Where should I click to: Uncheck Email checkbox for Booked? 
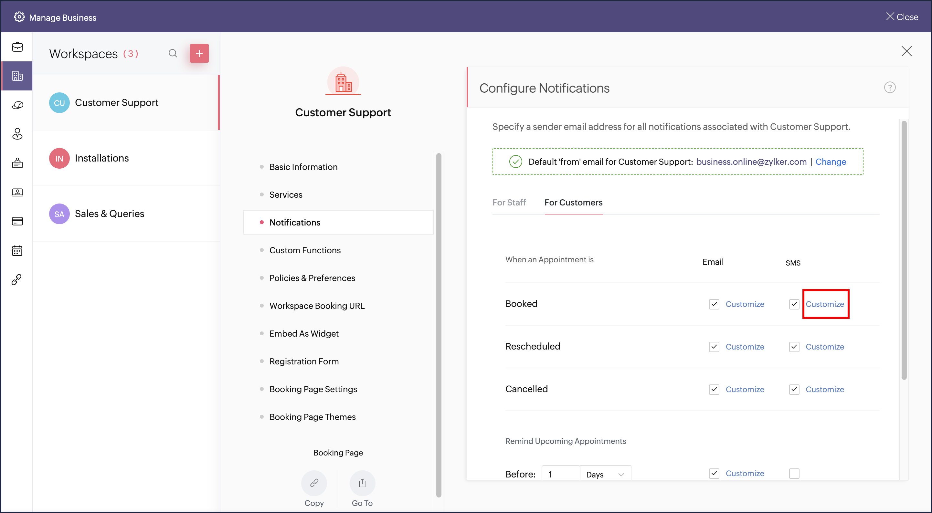pyautogui.click(x=714, y=304)
